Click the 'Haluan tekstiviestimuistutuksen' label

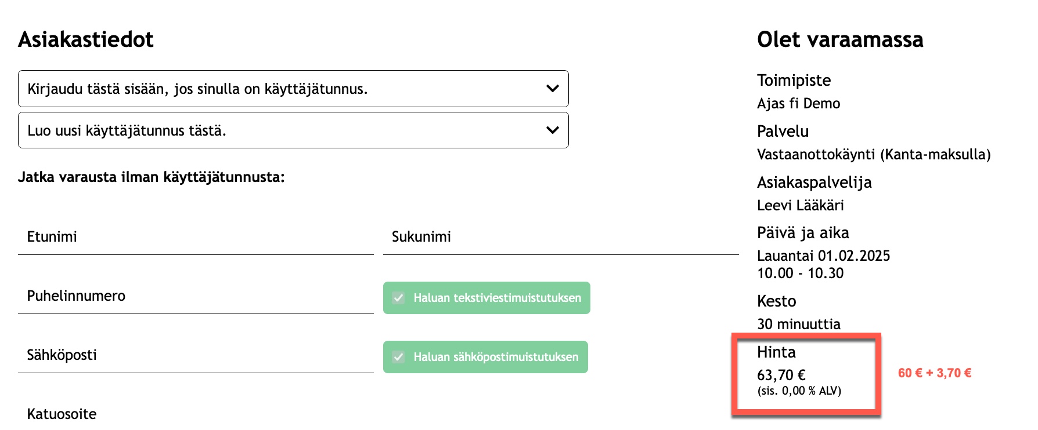[497, 298]
